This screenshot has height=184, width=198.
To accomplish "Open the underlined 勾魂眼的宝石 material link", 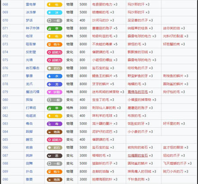I will click(138, 156).
